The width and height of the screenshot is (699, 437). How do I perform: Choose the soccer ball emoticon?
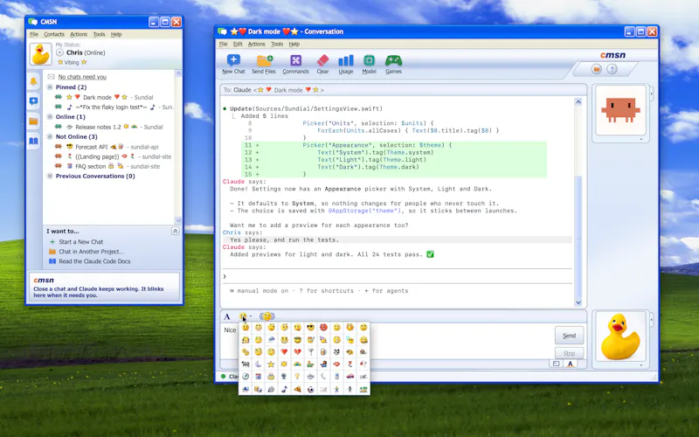pyautogui.click(x=311, y=389)
